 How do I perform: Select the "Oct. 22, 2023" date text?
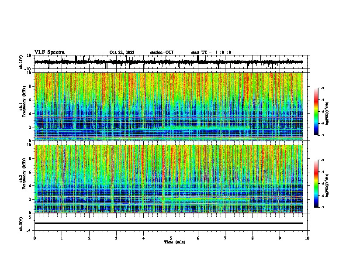(x=122, y=52)
